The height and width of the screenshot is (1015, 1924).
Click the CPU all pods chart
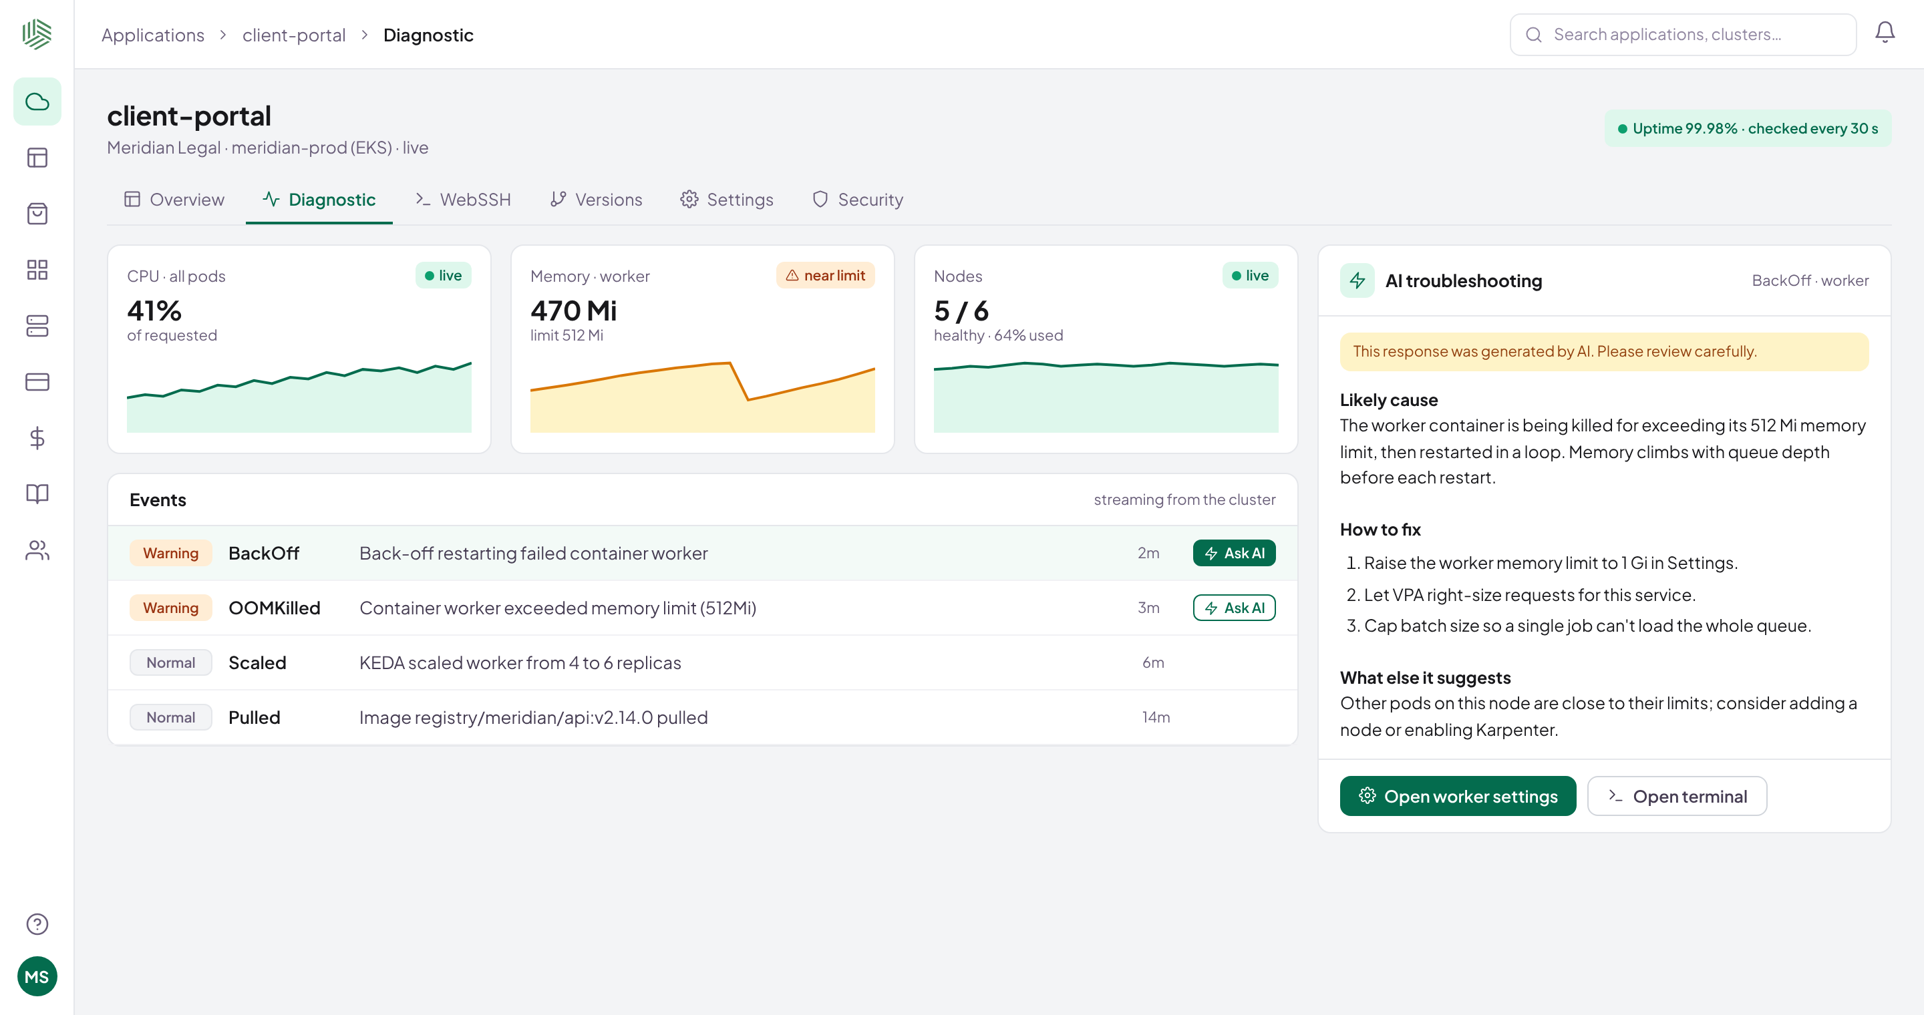[x=299, y=396]
